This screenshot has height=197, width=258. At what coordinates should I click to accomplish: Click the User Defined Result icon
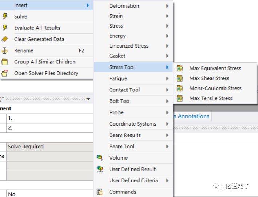pyautogui.click(x=100, y=169)
